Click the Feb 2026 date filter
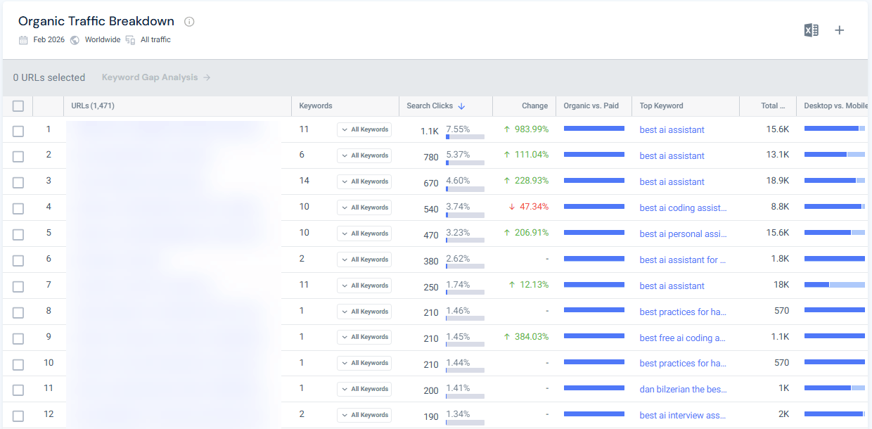This screenshot has height=429, width=872. coord(49,40)
